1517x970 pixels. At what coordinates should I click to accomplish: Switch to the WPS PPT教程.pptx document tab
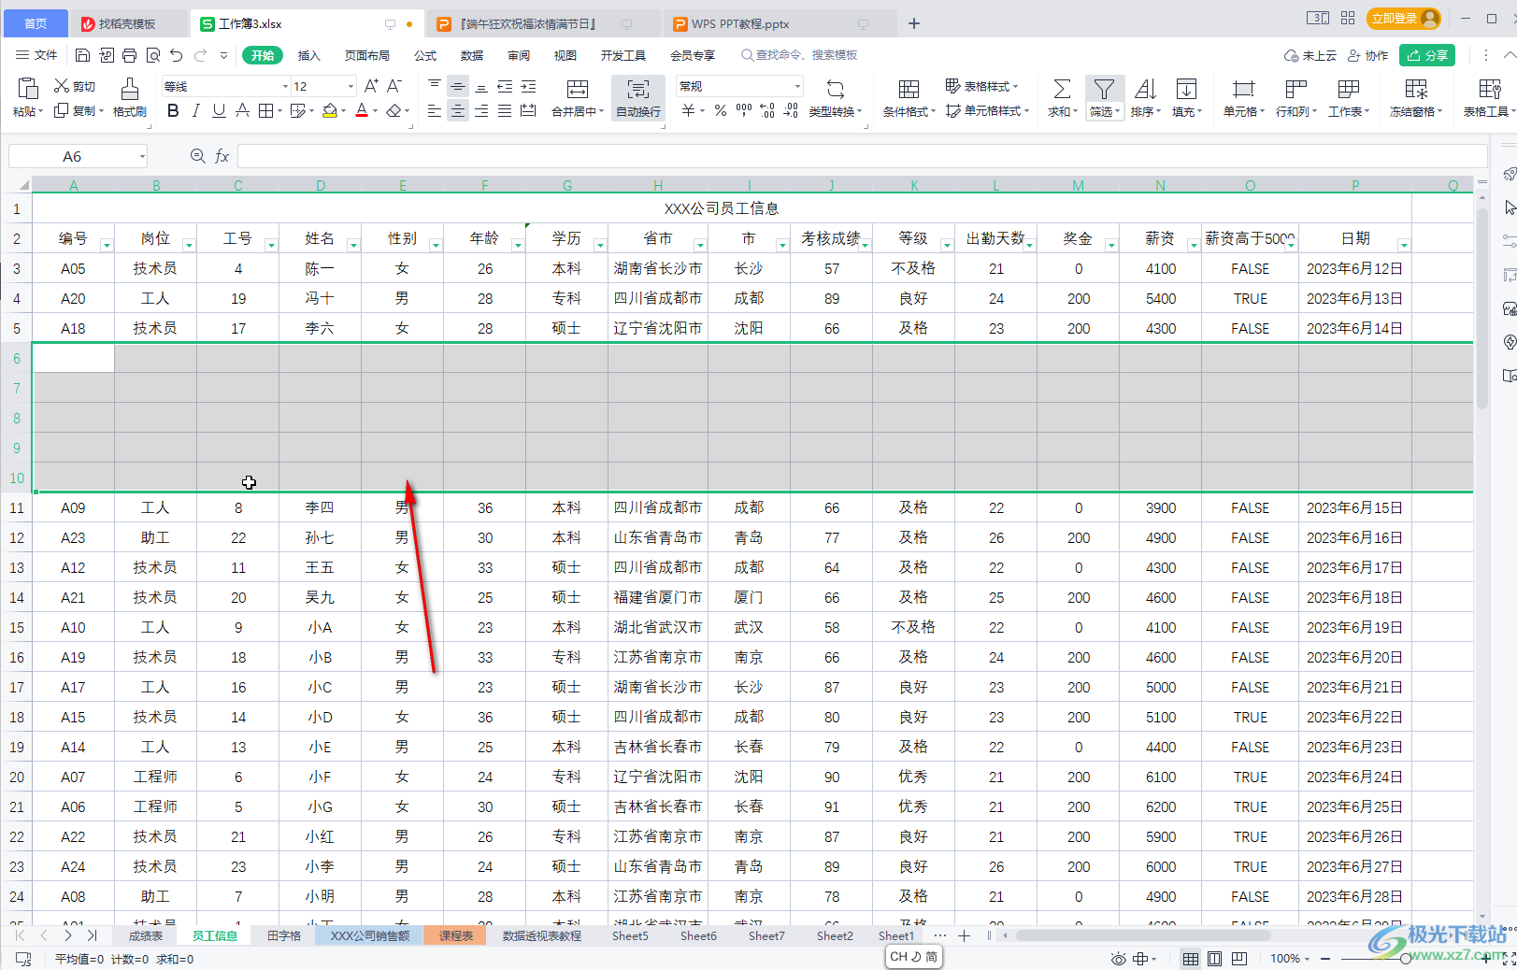click(778, 23)
